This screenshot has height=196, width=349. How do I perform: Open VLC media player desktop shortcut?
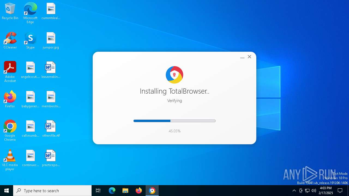10,160
